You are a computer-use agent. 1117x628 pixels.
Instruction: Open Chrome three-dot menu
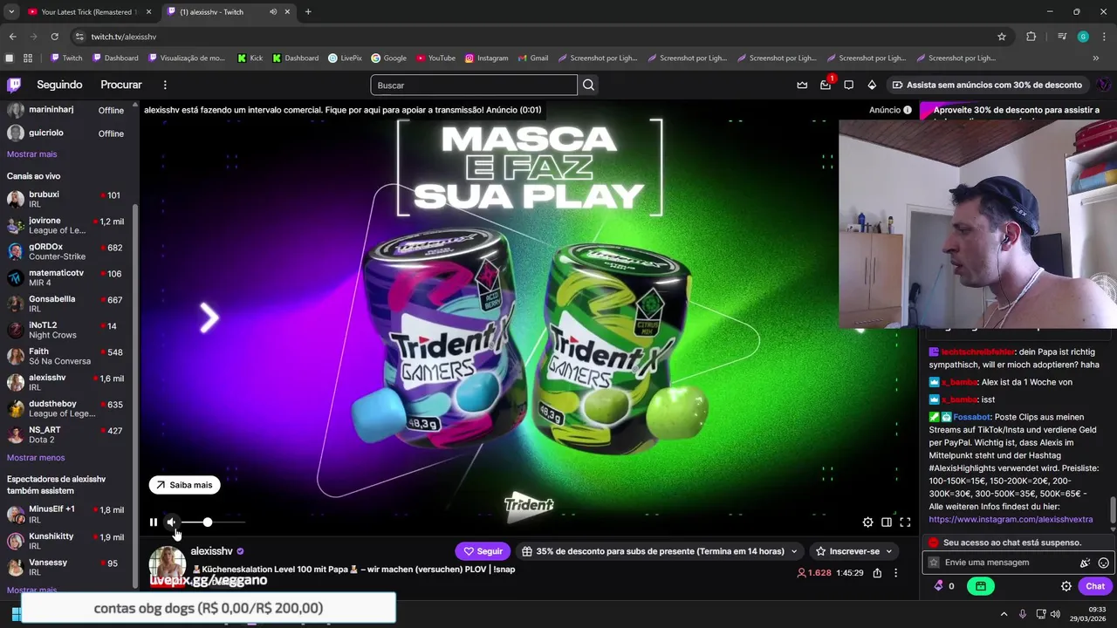coord(1103,37)
